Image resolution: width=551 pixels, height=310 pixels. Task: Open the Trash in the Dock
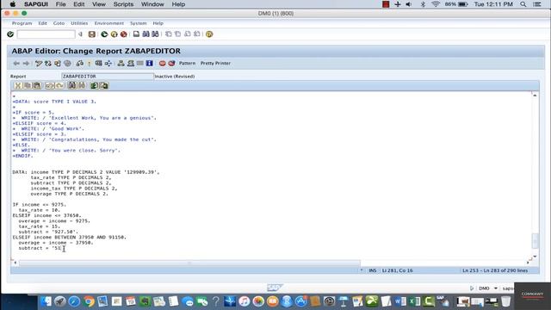coord(505,301)
